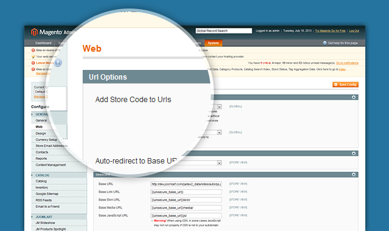The width and height of the screenshot is (389, 231).
Task: Open the Contacts configuration tab
Action: (42, 152)
